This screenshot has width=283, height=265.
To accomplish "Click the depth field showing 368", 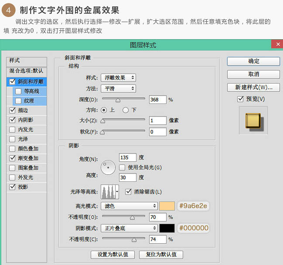I will click(158, 100).
